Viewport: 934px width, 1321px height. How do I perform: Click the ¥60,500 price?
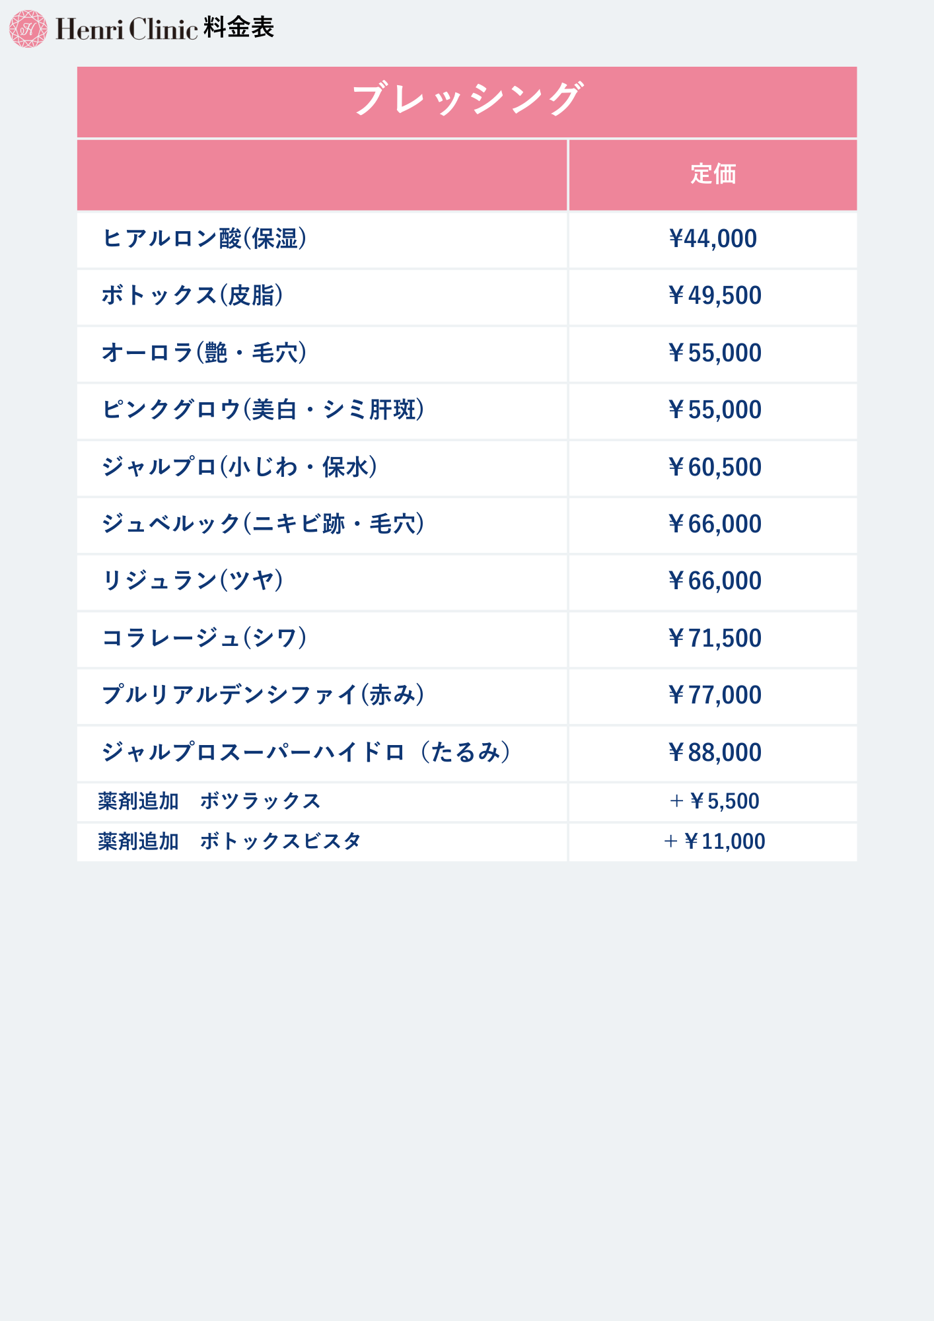pos(714,467)
